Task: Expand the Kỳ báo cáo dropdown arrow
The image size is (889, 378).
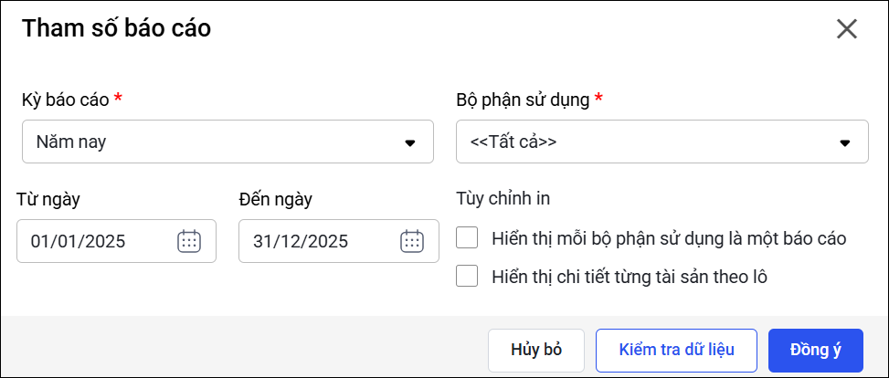Action: pyautogui.click(x=410, y=142)
